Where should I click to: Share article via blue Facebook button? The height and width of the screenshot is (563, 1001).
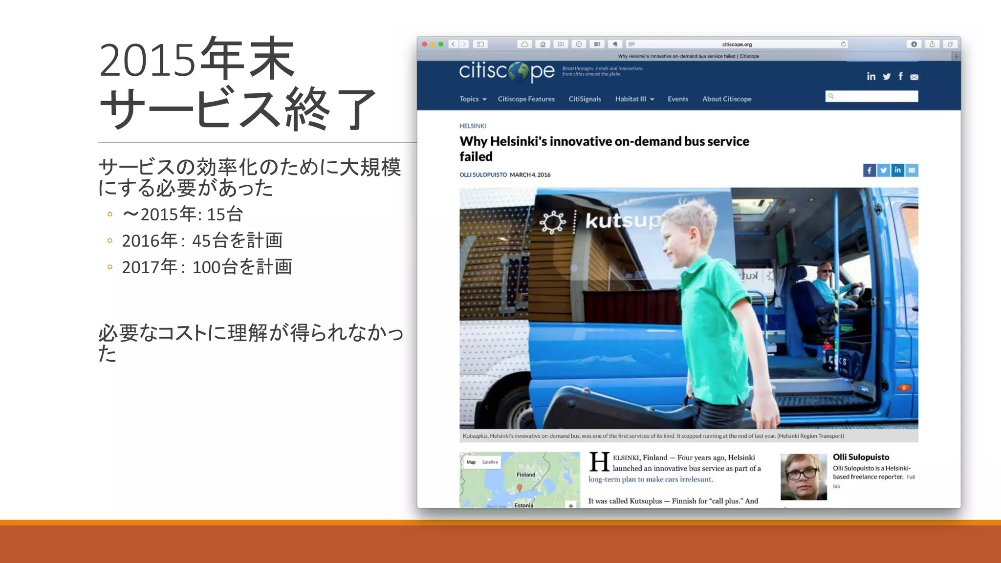(x=869, y=170)
